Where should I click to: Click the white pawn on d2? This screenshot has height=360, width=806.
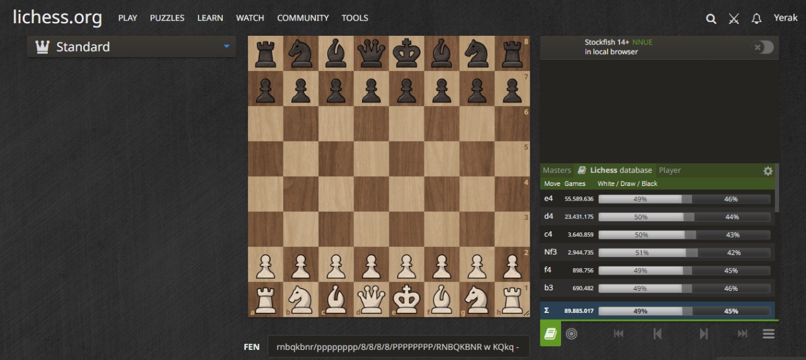click(372, 265)
